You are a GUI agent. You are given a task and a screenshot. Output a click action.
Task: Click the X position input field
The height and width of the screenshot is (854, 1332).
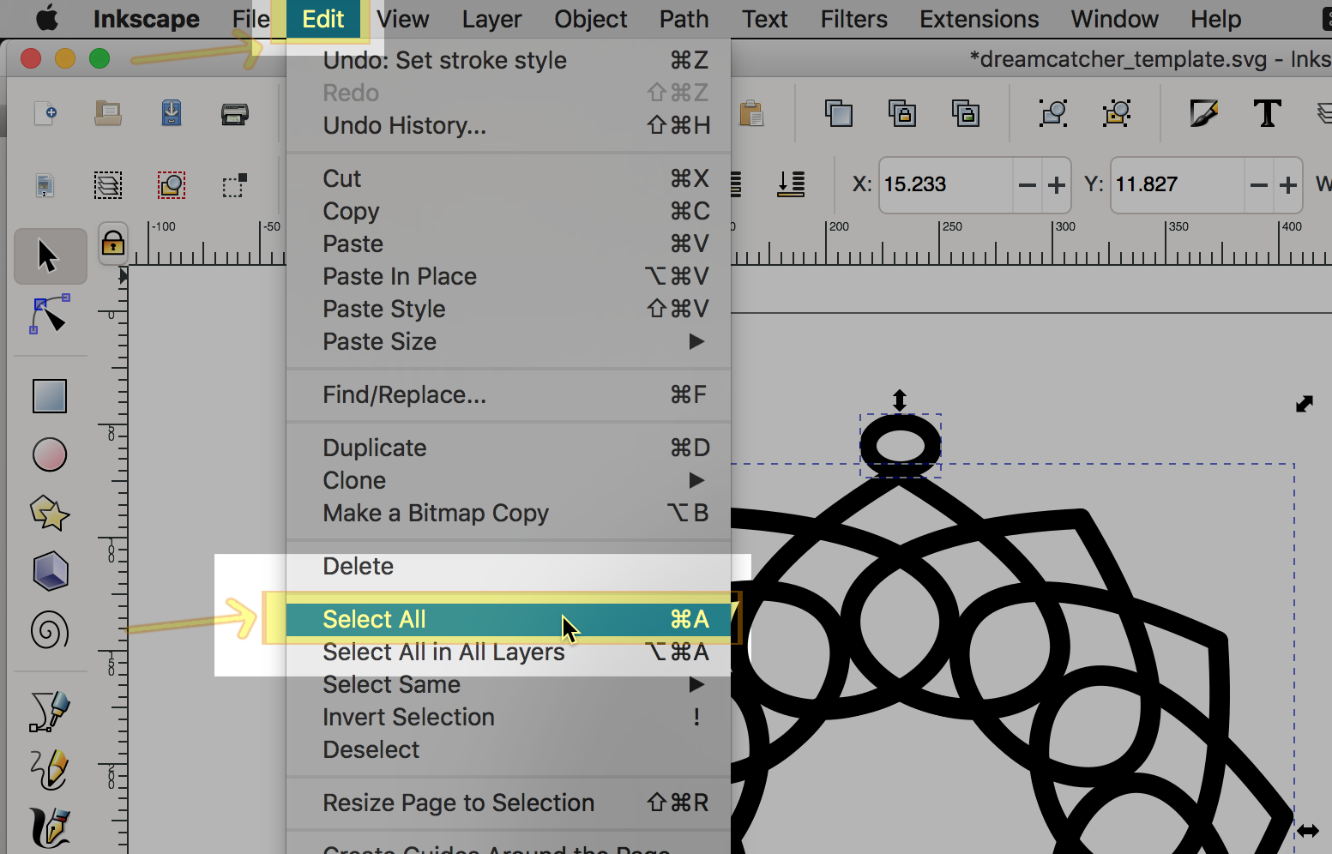click(x=945, y=184)
